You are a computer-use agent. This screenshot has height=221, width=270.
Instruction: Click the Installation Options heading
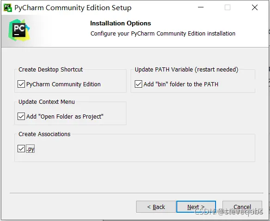point(120,23)
